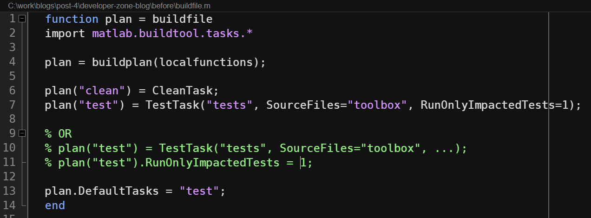Screen dimensions: 591x218
Task: Collapse the comment block fold on line 9
Action: click(x=22, y=133)
